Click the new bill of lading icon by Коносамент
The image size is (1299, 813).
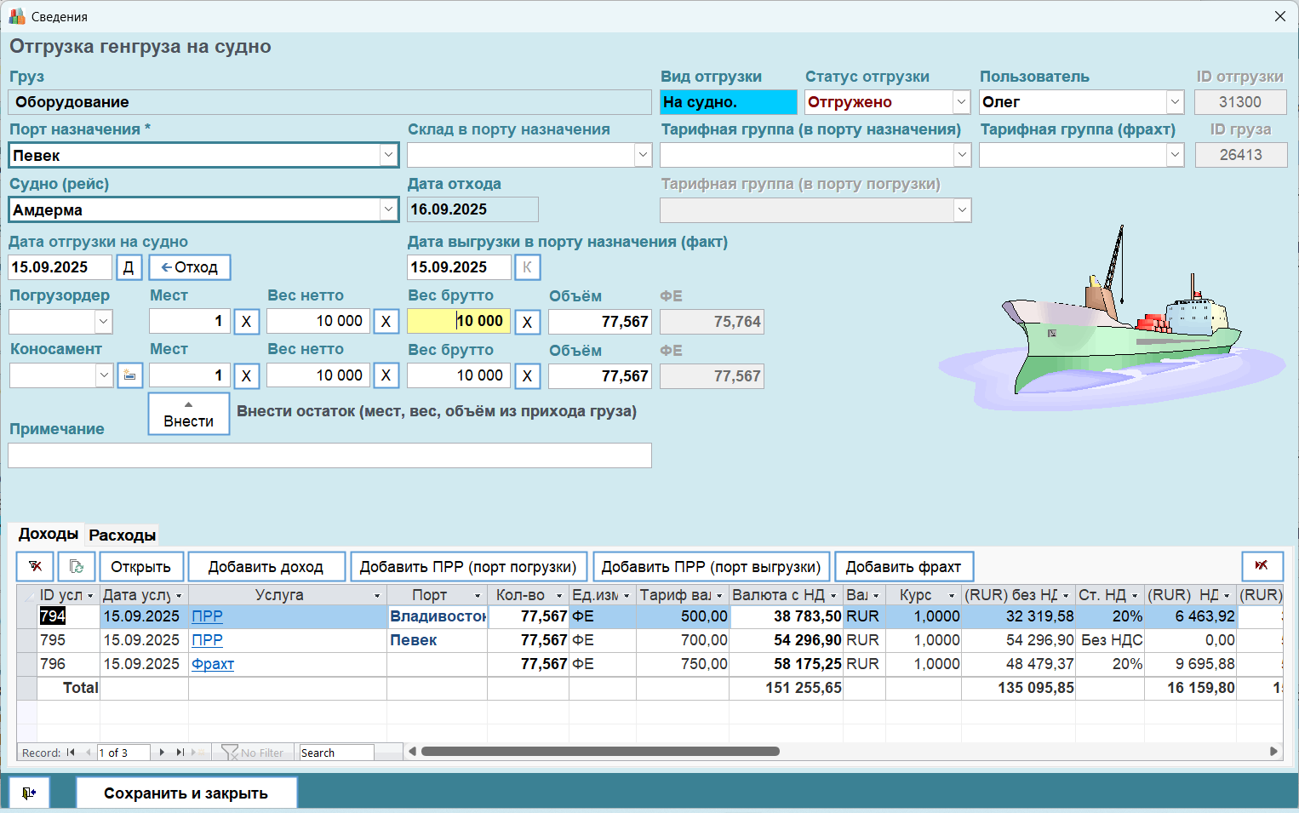129,375
